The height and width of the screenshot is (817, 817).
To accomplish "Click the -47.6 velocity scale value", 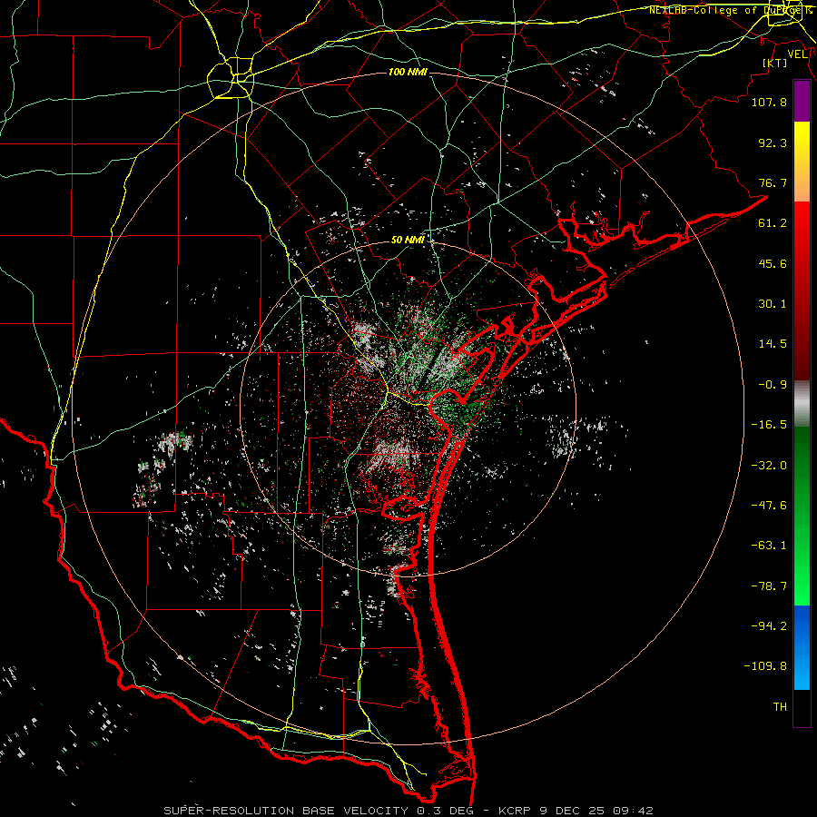I will [769, 506].
